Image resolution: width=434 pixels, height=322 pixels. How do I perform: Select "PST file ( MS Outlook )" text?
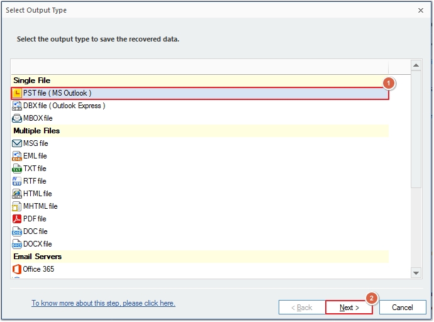(57, 93)
